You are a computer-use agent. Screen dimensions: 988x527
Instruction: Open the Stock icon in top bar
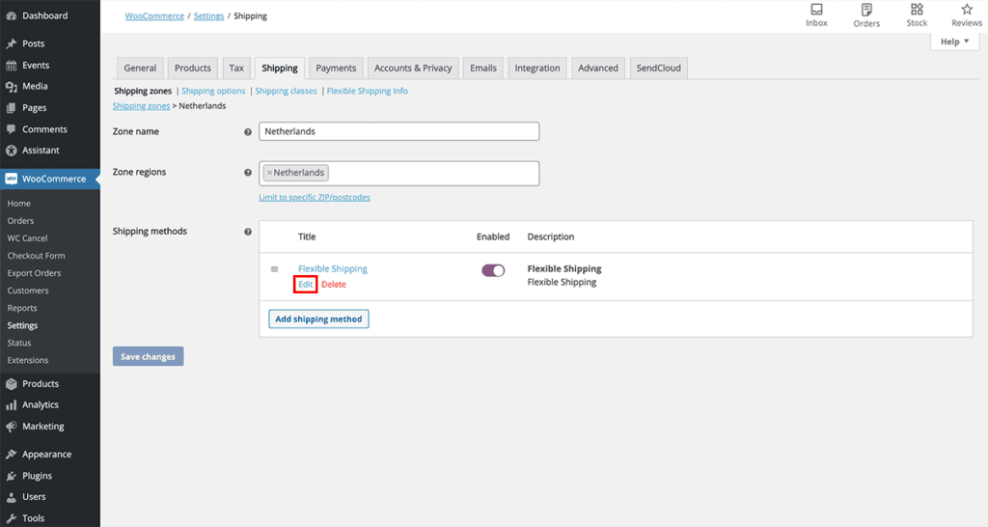click(x=917, y=9)
